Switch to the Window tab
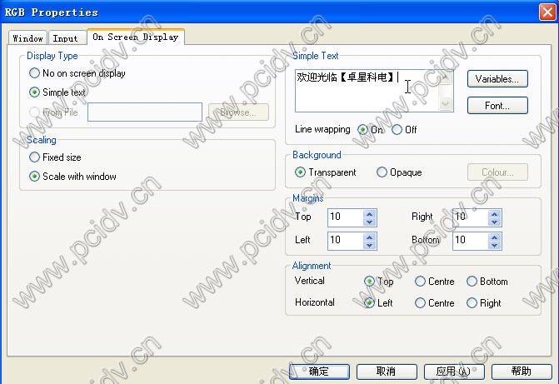559x384 pixels. (27, 38)
